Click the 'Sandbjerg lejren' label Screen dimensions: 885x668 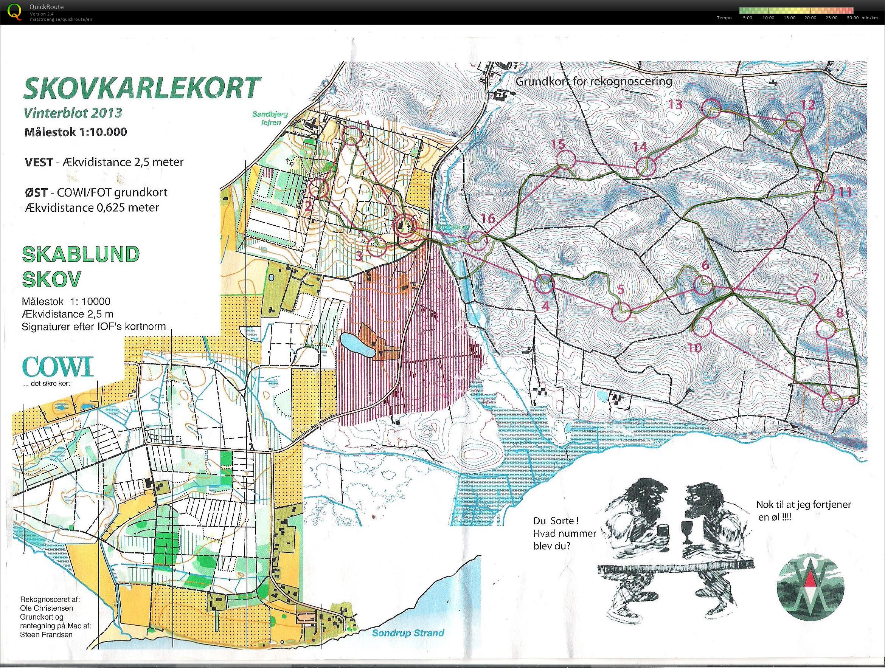(x=270, y=118)
